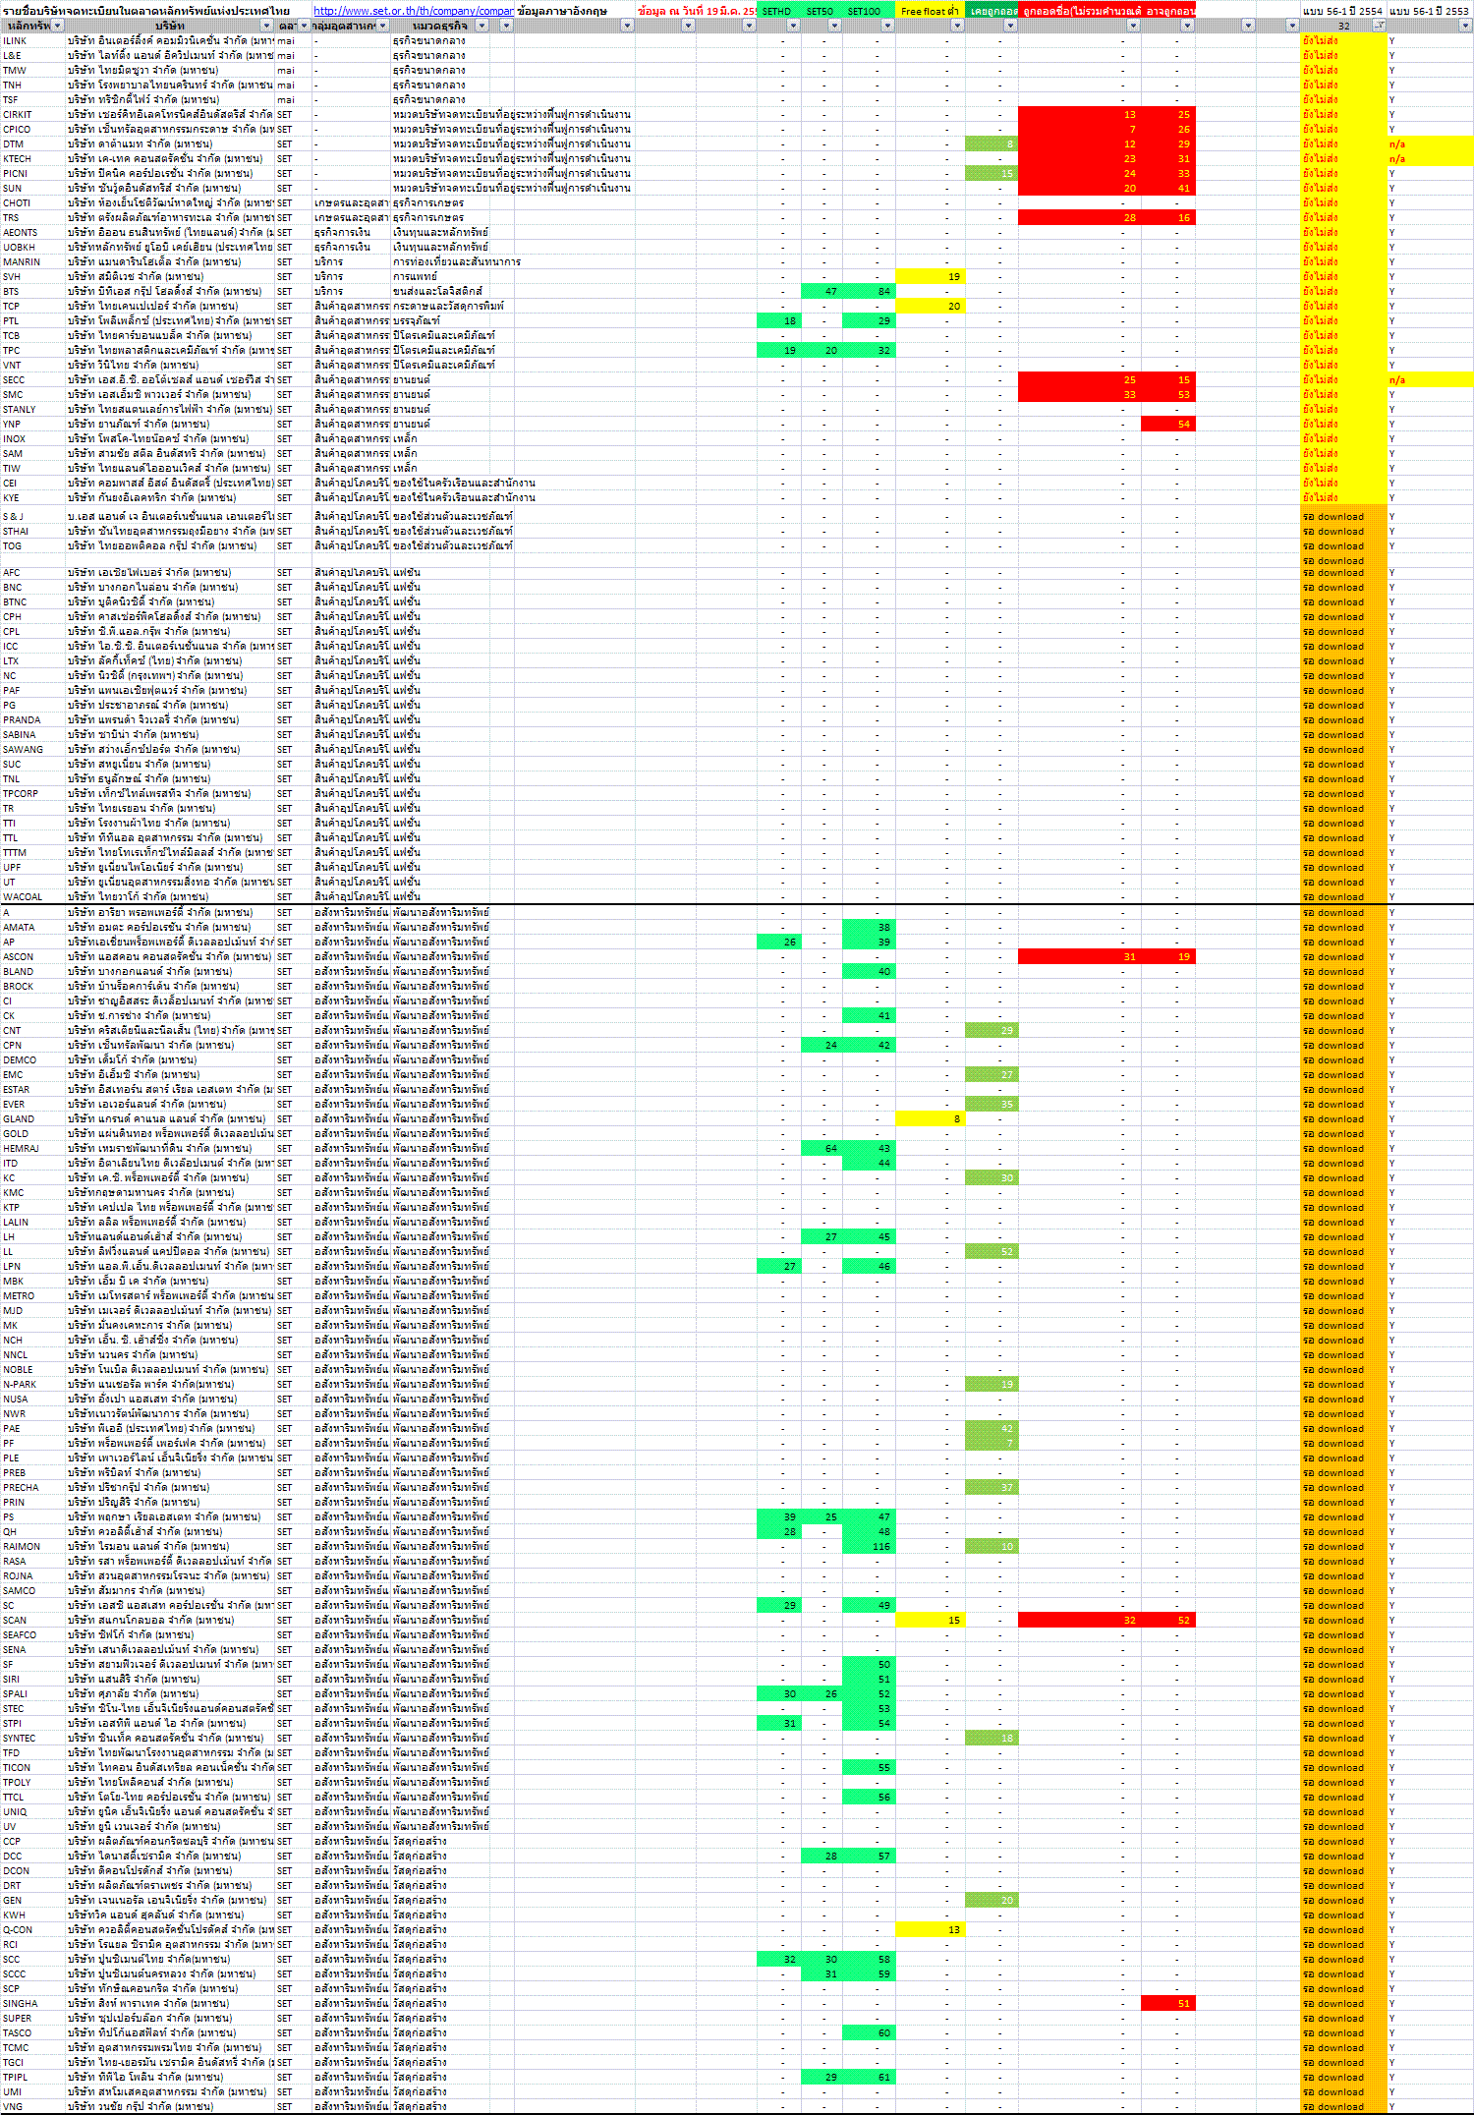The width and height of the screenshot is (1474, 2115).
Task: Select yellow cell 13 in Q-CON row
Action: coord(930,1930)
